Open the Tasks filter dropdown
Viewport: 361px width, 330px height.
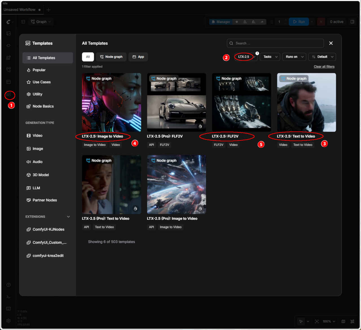pyautogui.click(x=270, y=57)
